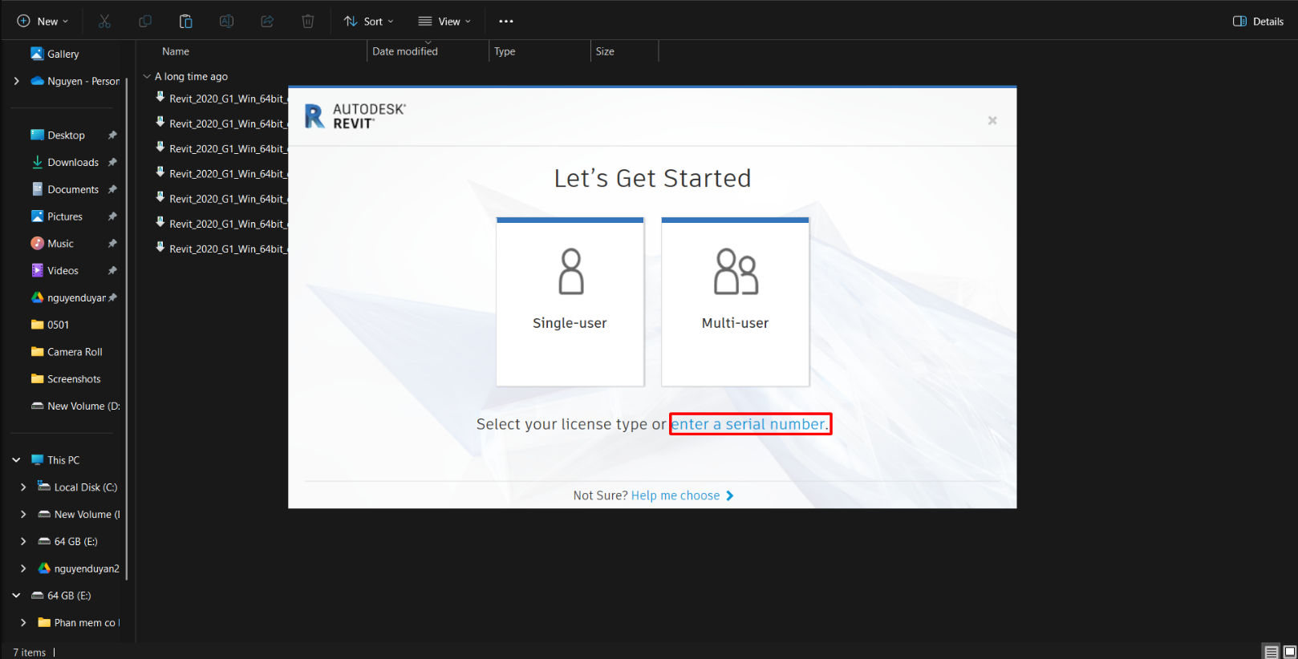Expand the Local Disk (C:) tree node
This screenshot has width=1298, height=659.
point(23,487)
